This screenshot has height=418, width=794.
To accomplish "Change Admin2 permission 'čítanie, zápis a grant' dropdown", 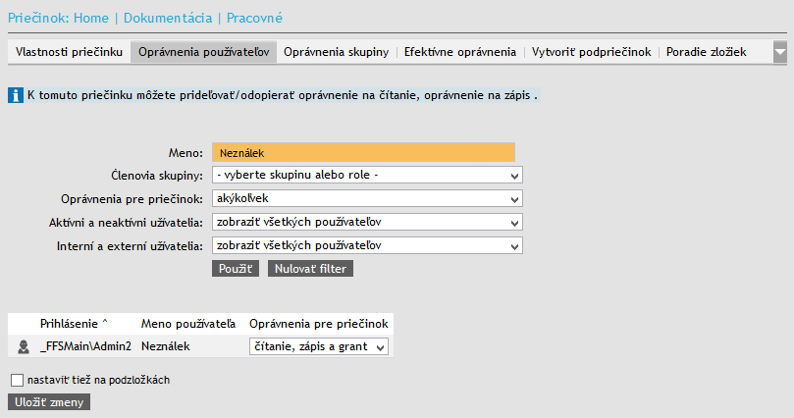I will pyautogui.click(x=320, y=346).
